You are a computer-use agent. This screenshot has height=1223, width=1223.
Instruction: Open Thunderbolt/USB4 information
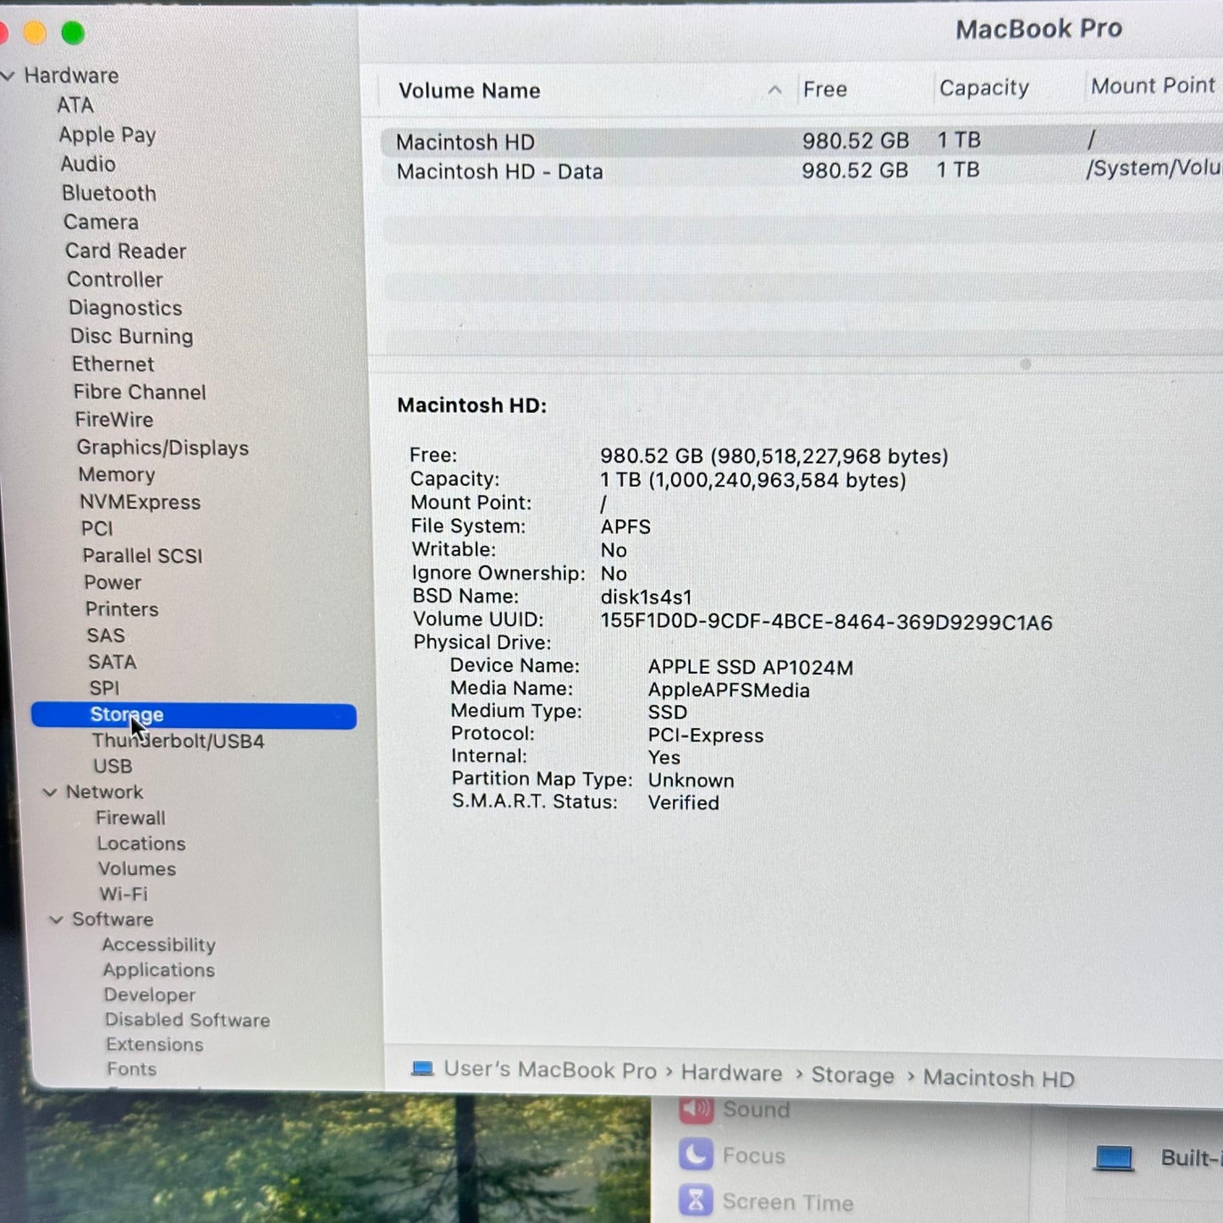click(178, 741)
